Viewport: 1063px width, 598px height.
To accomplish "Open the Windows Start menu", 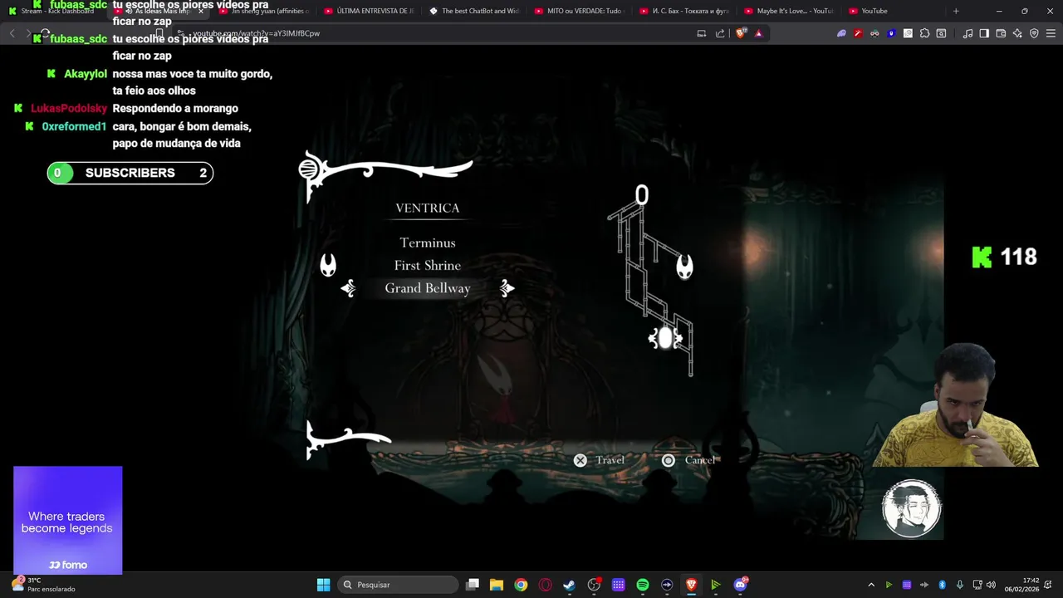I will (323, 585).
